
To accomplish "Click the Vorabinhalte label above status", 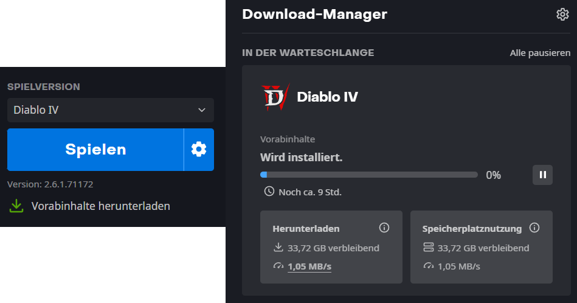I will pyautogui.click(x=288, y=139).
